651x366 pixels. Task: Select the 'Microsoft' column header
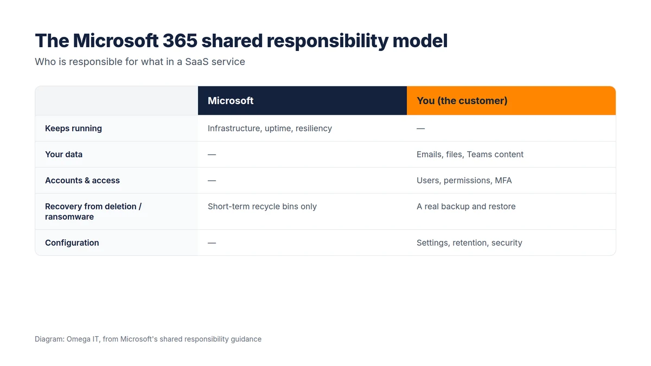tap(302, 100)
